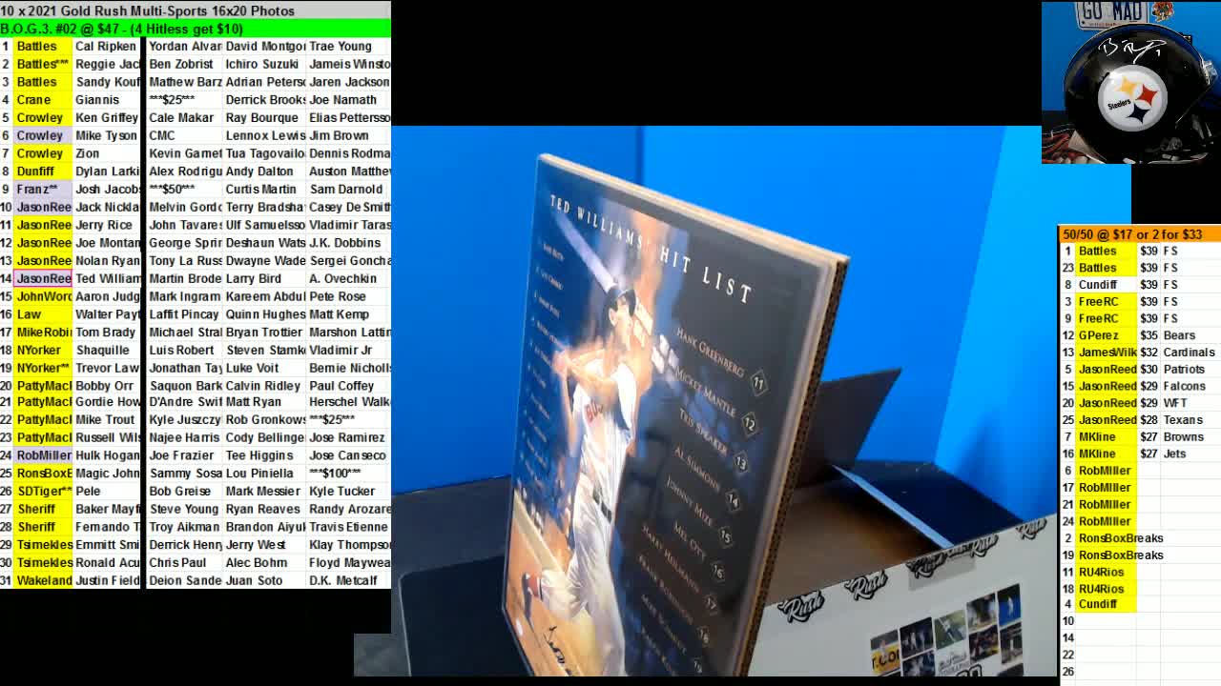Click the Nolan Ryan cell
The width and height of the screenshot is (1221, 686).
107,260
